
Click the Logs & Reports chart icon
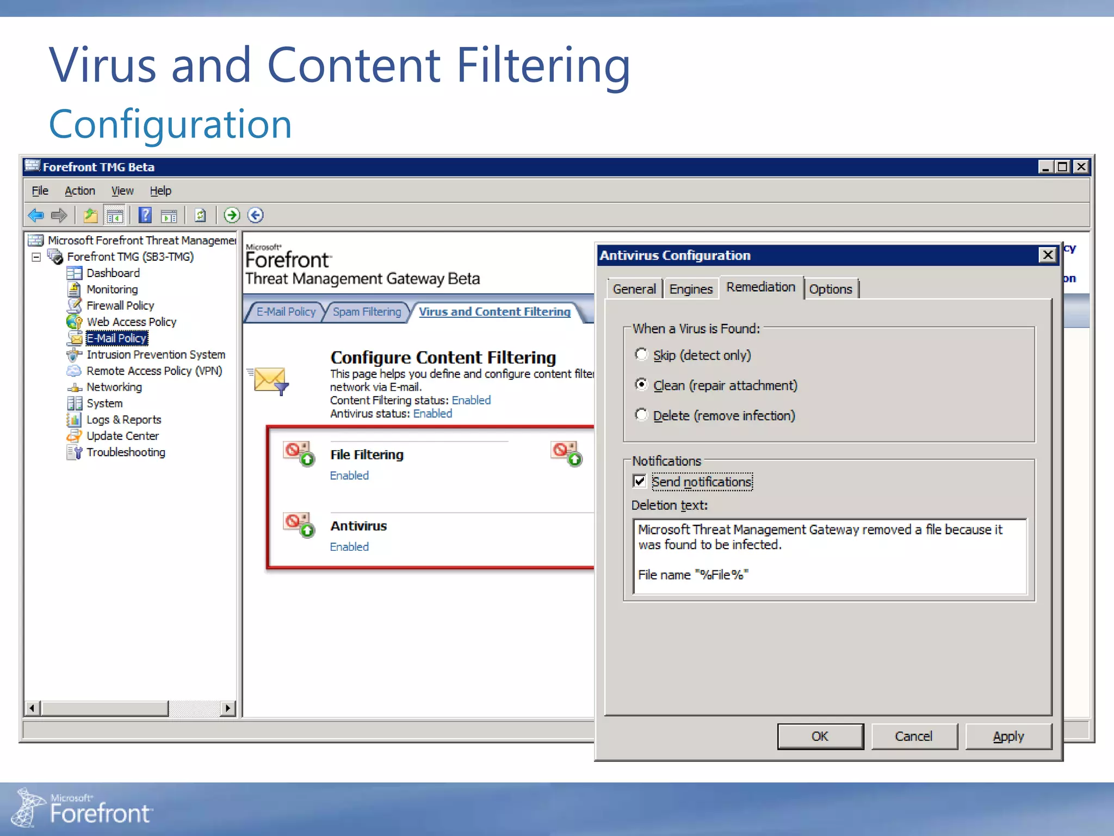[74, 420]
